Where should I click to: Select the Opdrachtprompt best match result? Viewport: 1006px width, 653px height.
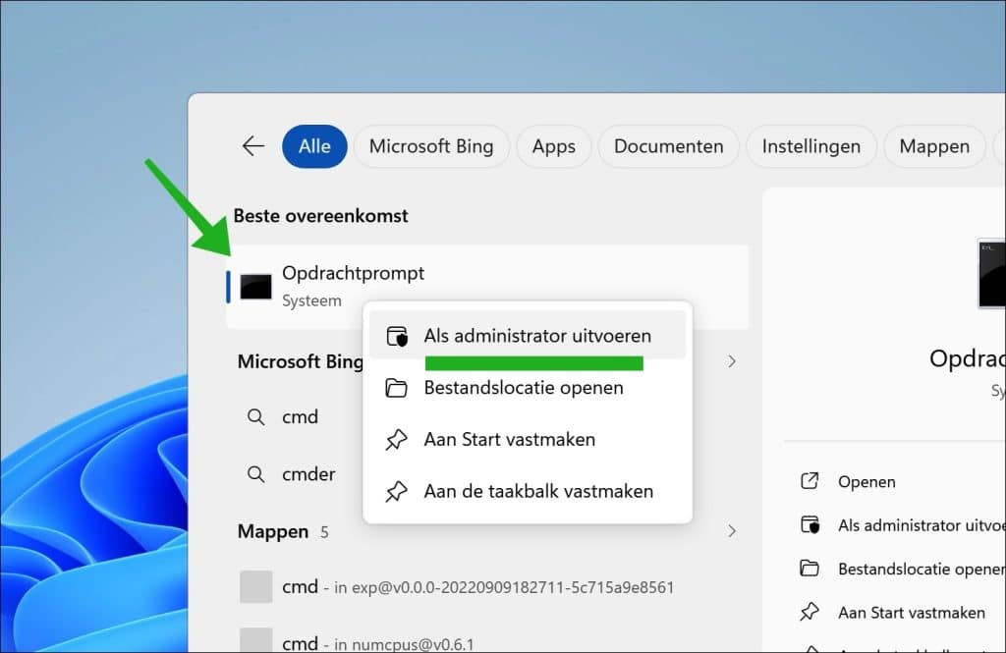pyautogui.click(x=487, y=286)
